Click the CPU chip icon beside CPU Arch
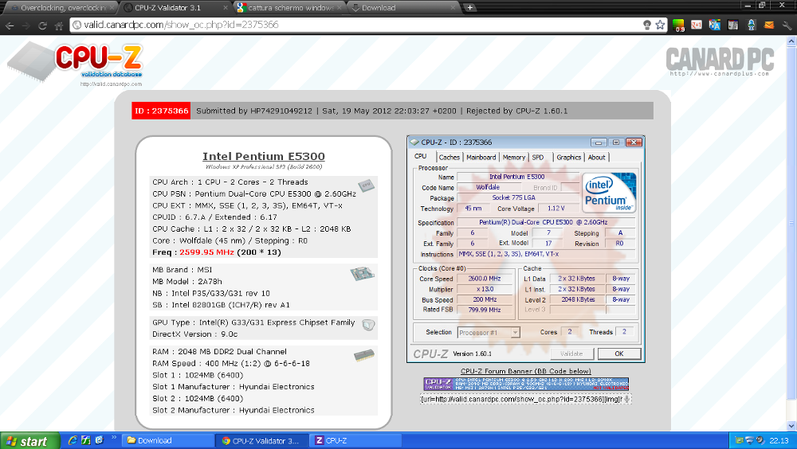 click(366, 185)
